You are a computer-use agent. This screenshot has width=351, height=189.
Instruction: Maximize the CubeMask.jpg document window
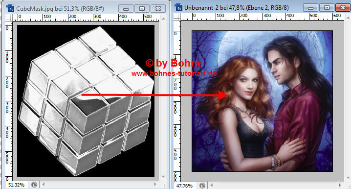coord(142,8)
